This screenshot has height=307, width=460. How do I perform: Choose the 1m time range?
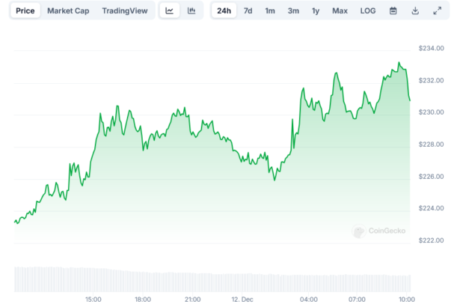point(270,11)
